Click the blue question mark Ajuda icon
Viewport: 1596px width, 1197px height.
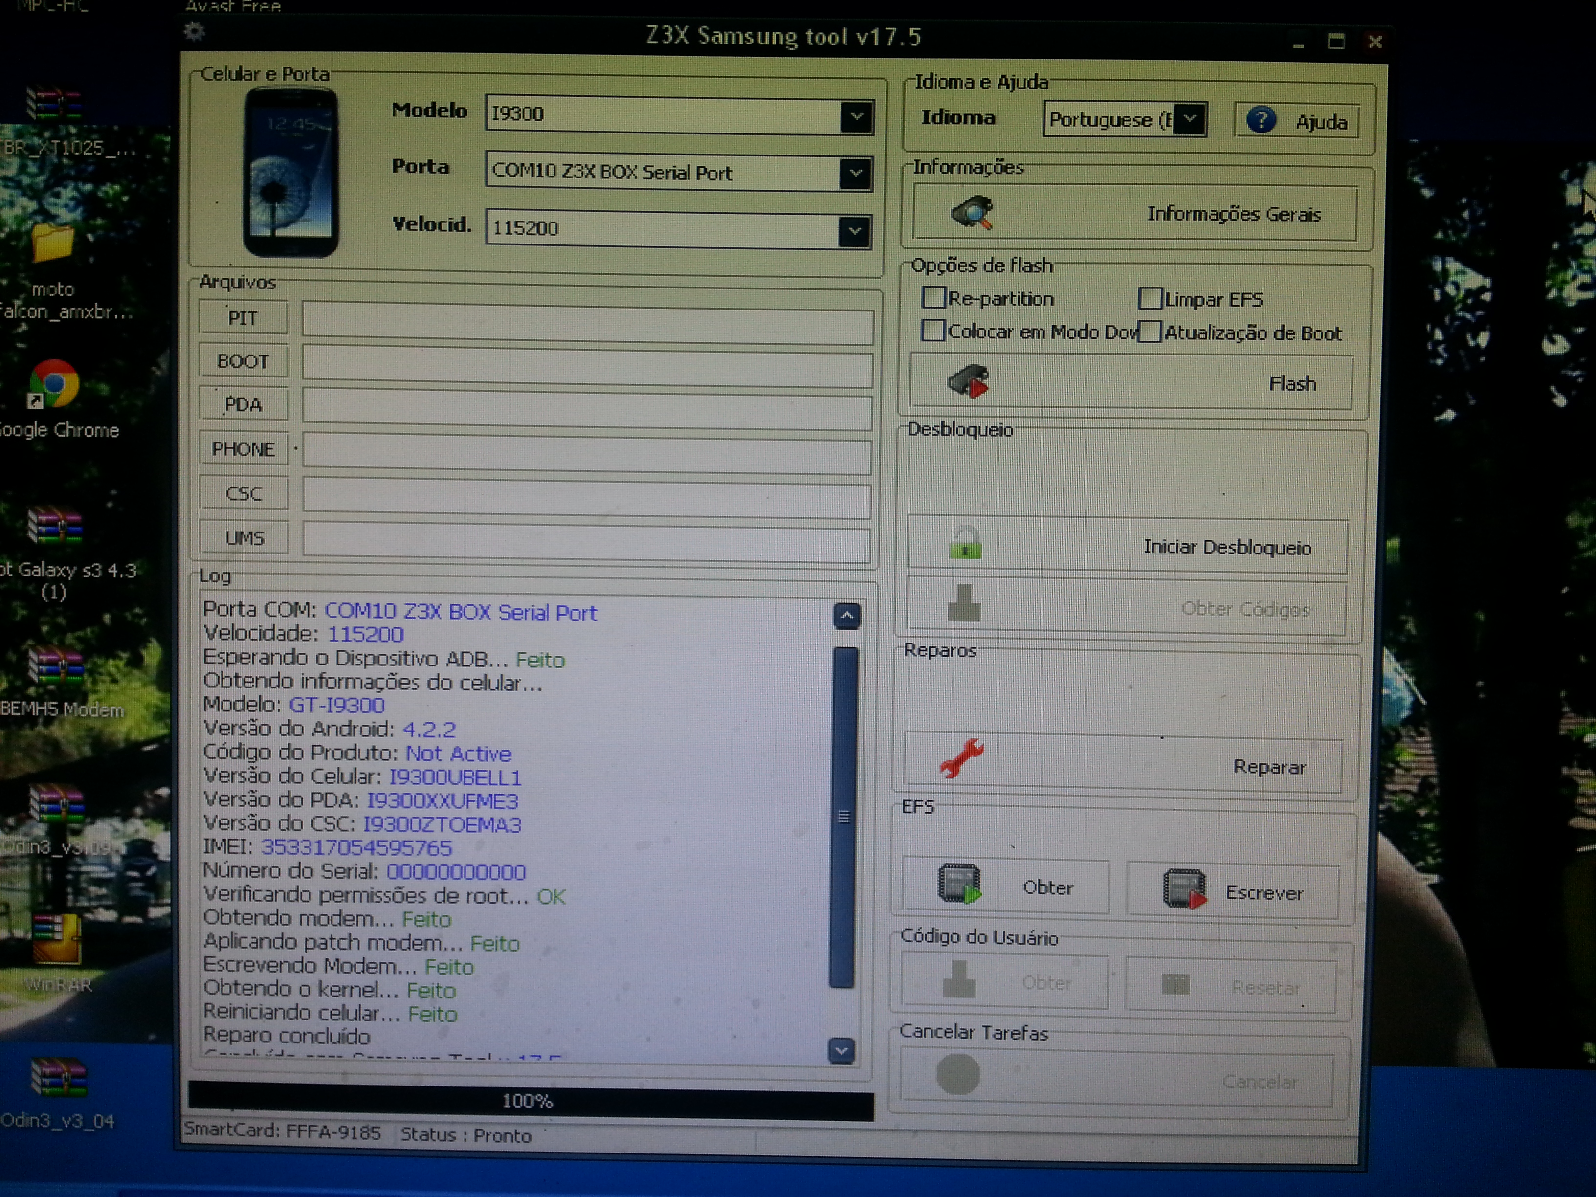tap(1261, 120)
